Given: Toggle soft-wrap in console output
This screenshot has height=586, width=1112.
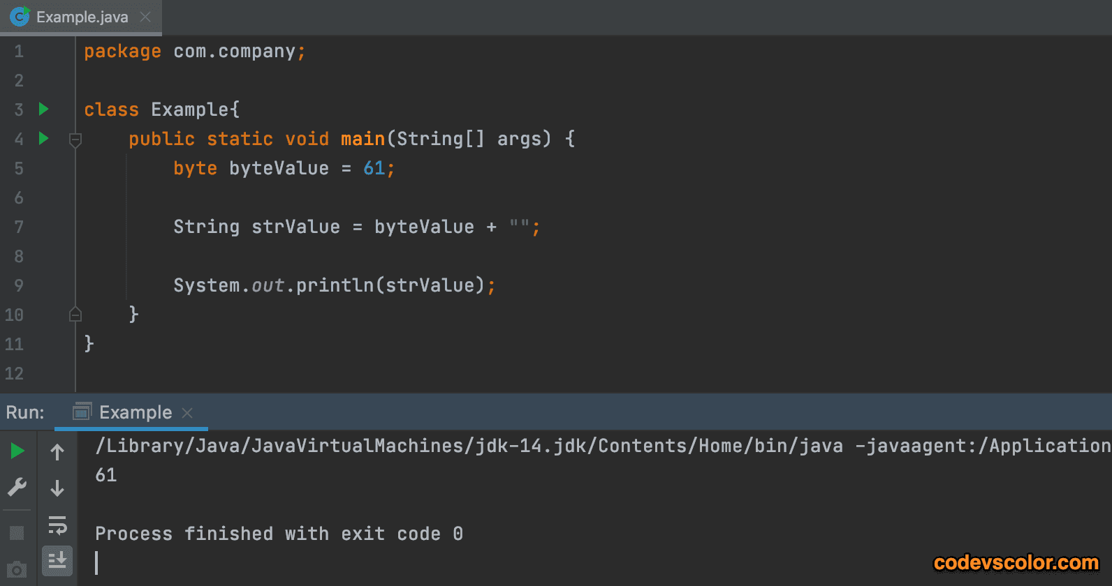Looking at the screenshot, I should [x=57, y=525].
